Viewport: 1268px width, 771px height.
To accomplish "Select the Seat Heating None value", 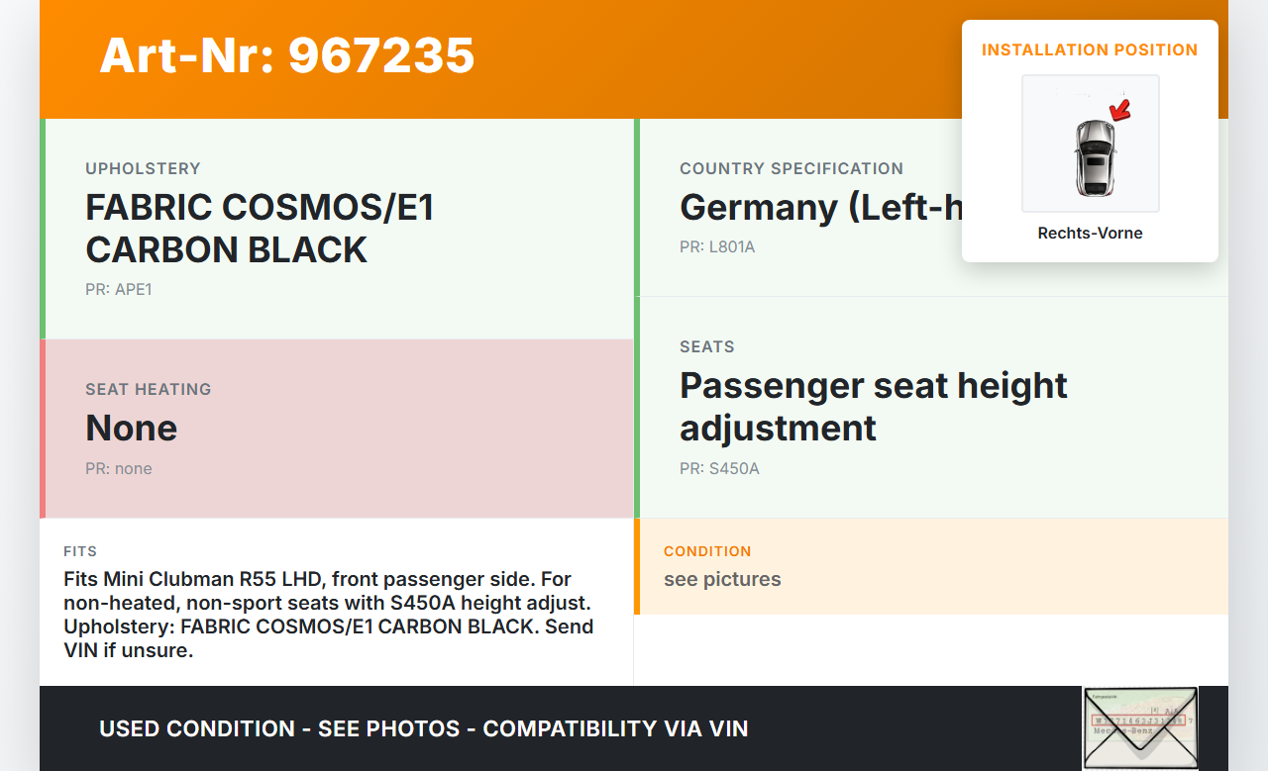I will click(132, 428).
